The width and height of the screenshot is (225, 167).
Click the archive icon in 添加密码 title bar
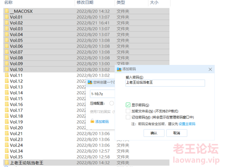(x=119, y=69)
